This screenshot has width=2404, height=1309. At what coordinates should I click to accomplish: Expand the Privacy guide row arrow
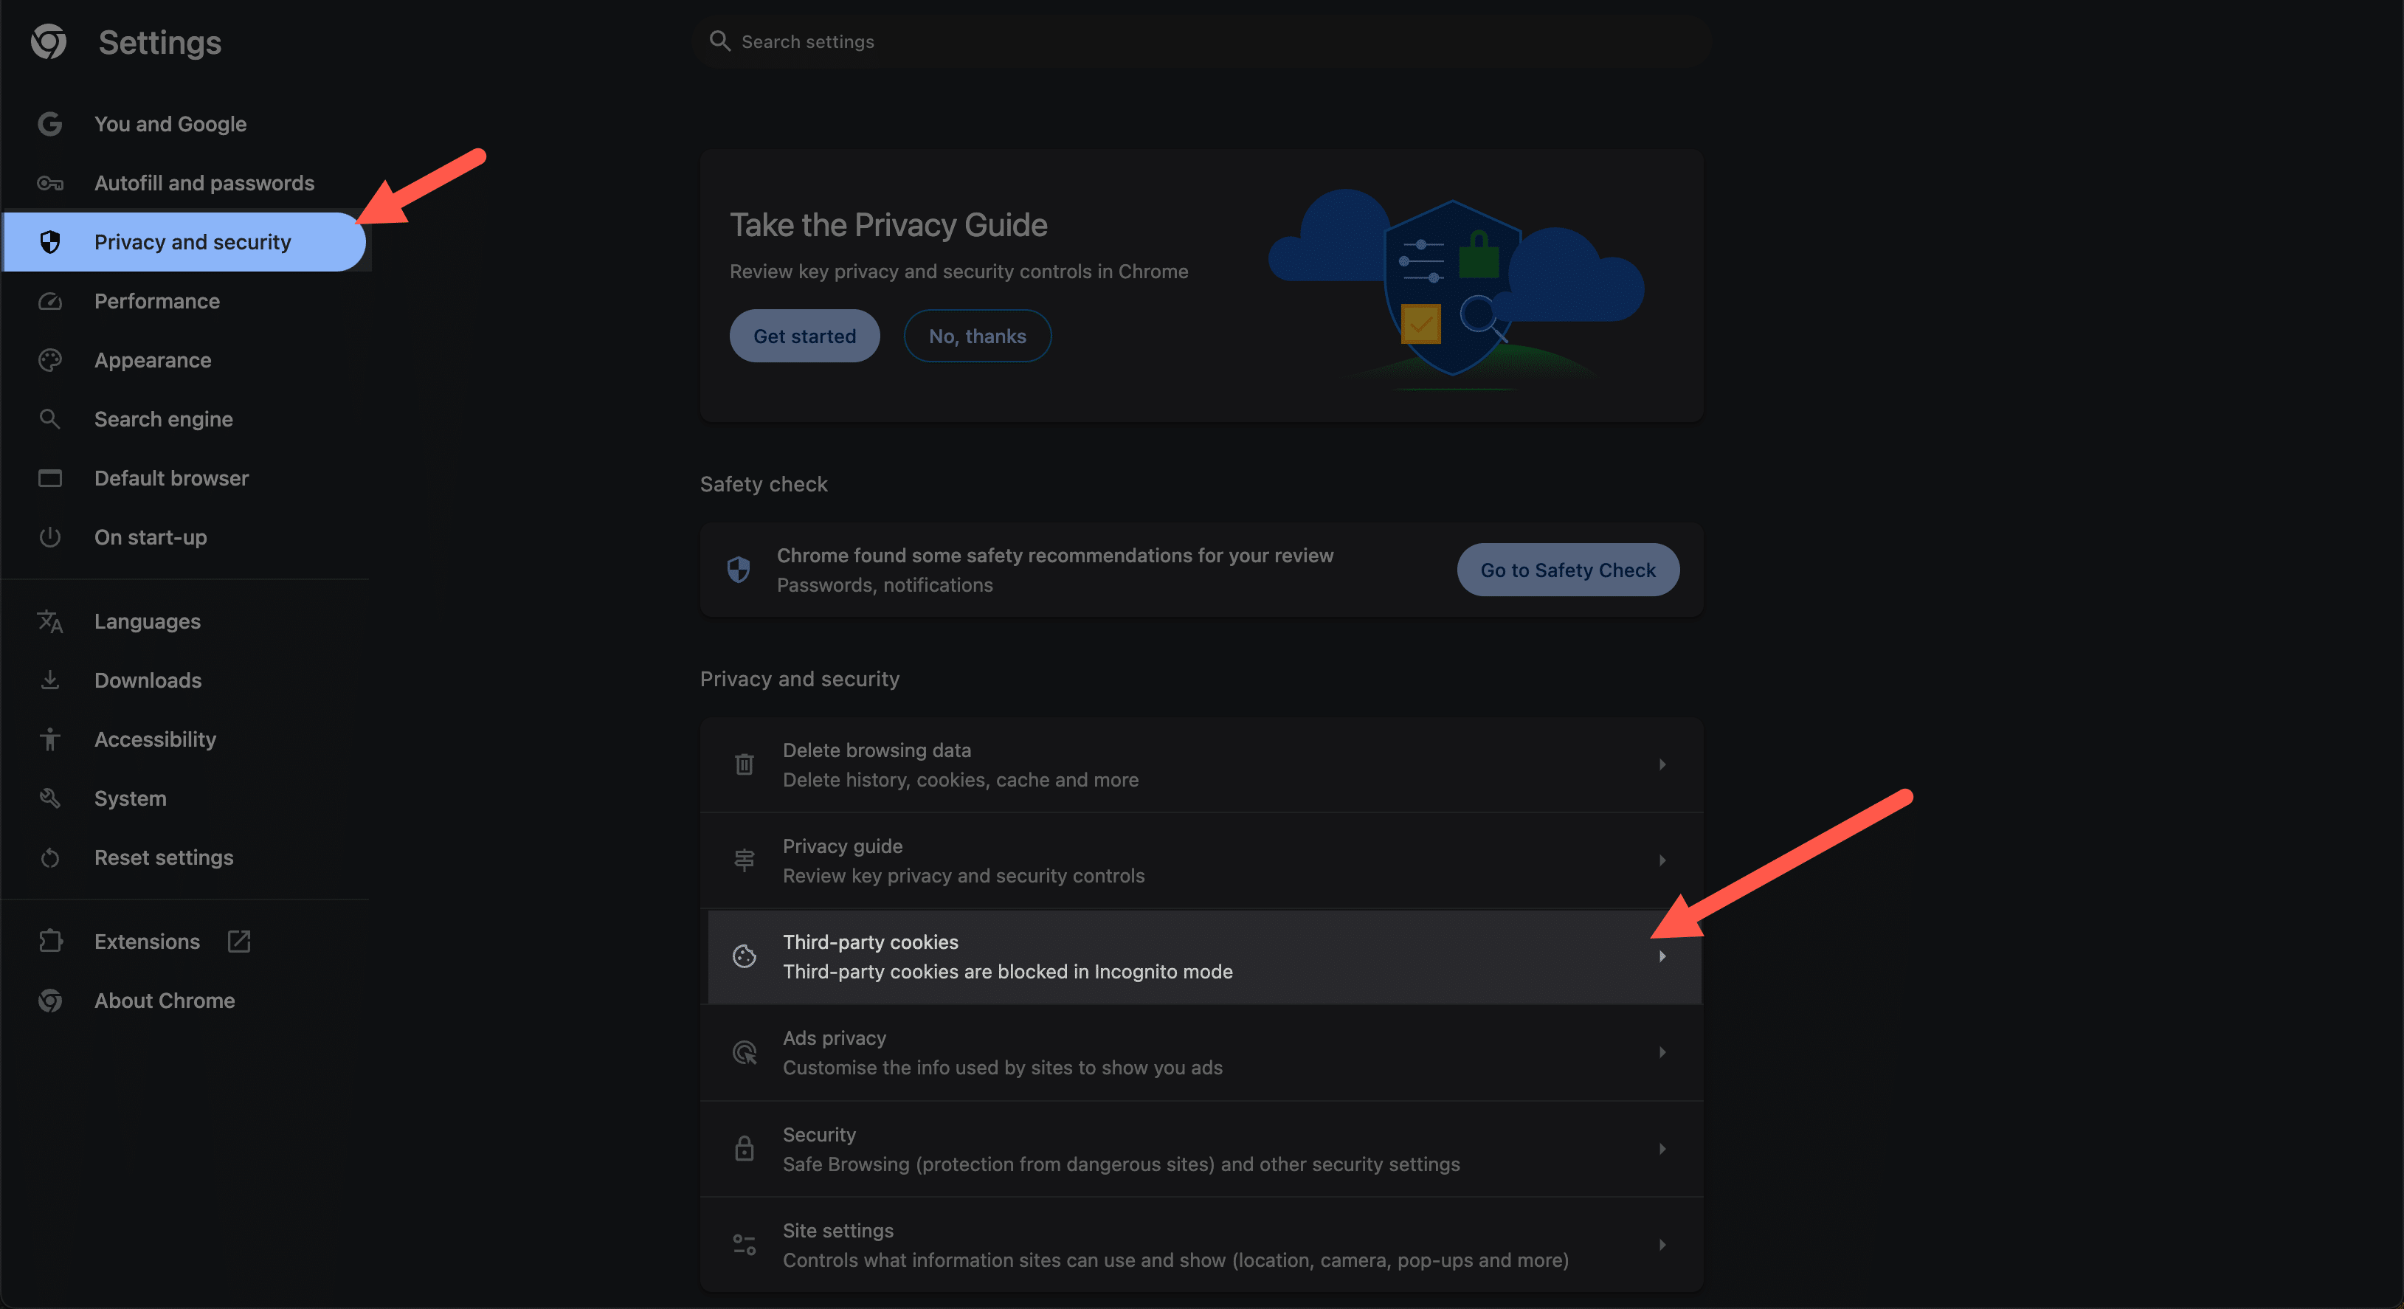(1662, 860)
